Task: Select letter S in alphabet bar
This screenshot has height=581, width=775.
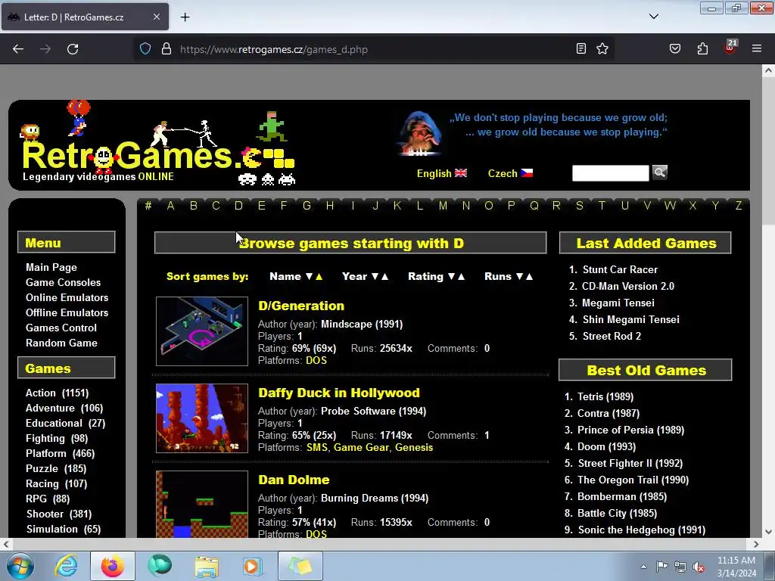Action: [x=579, y=206]
